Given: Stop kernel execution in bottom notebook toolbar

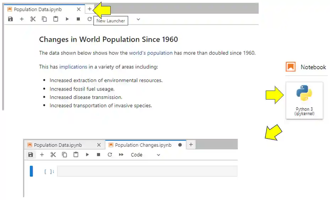Looking at the screenshot, I should coord(99,155).
